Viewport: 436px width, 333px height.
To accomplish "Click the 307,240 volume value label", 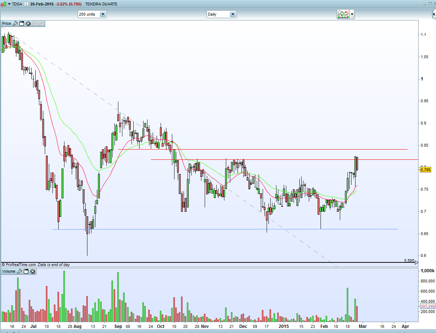I will coord(427,306).
